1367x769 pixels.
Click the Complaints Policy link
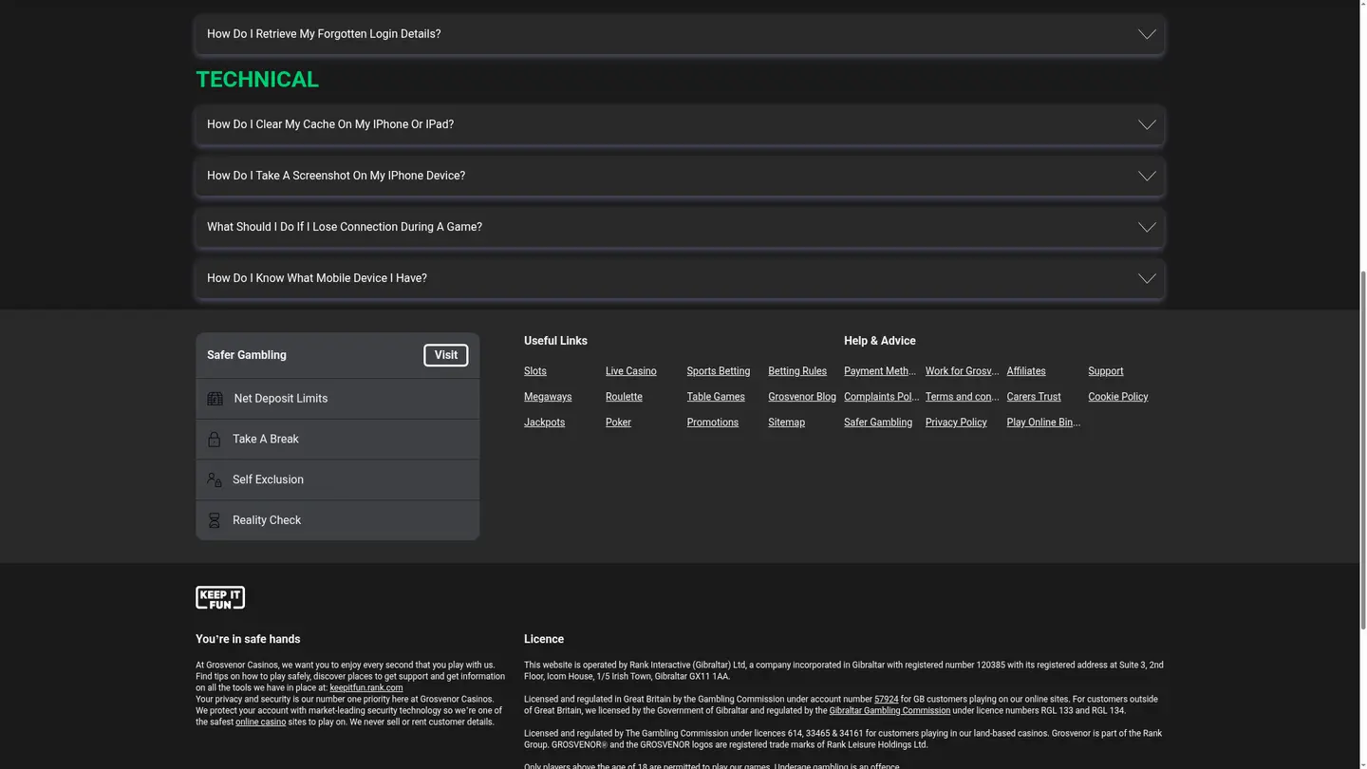coord(881,397)
